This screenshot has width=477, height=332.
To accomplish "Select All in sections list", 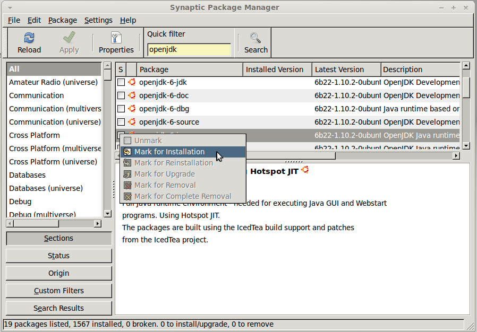I will click(x=54, y=69).
